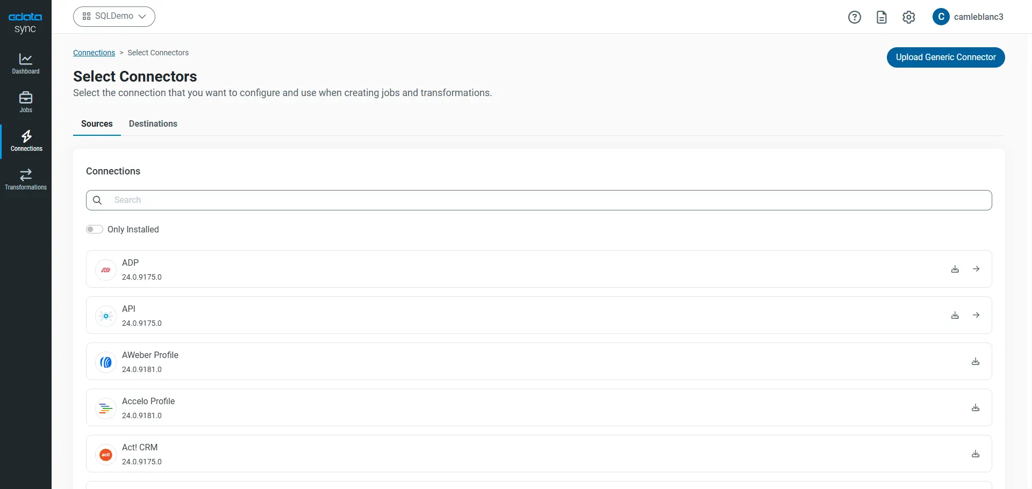This screenshot has width=1032, height=489.
Task: Open the Dashboard sidebar icon
Action: (x=26, y=64)
